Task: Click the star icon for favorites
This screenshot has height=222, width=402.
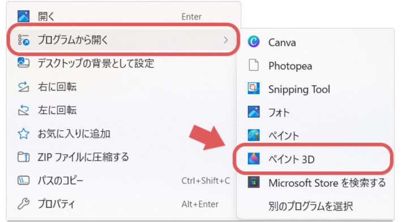Action: [x=23, y=133]
